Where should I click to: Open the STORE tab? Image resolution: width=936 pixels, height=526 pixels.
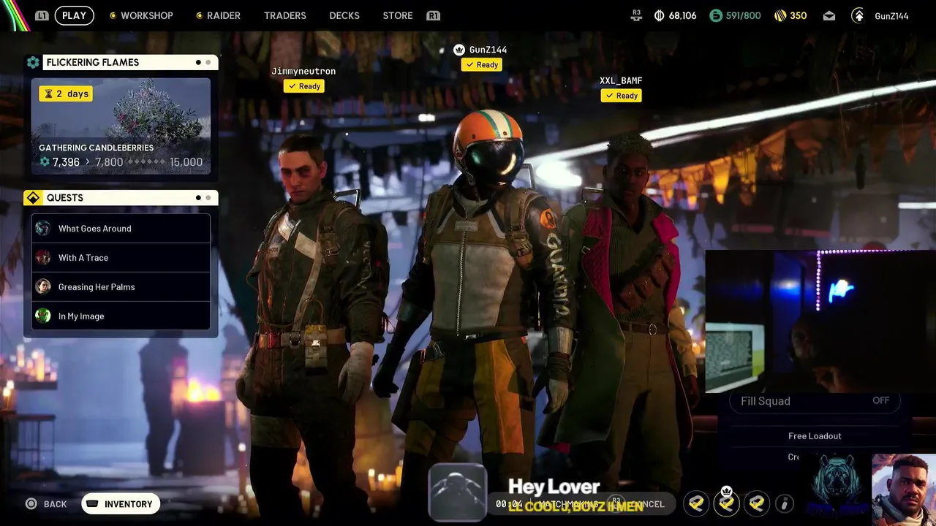(x=398, y=15)
